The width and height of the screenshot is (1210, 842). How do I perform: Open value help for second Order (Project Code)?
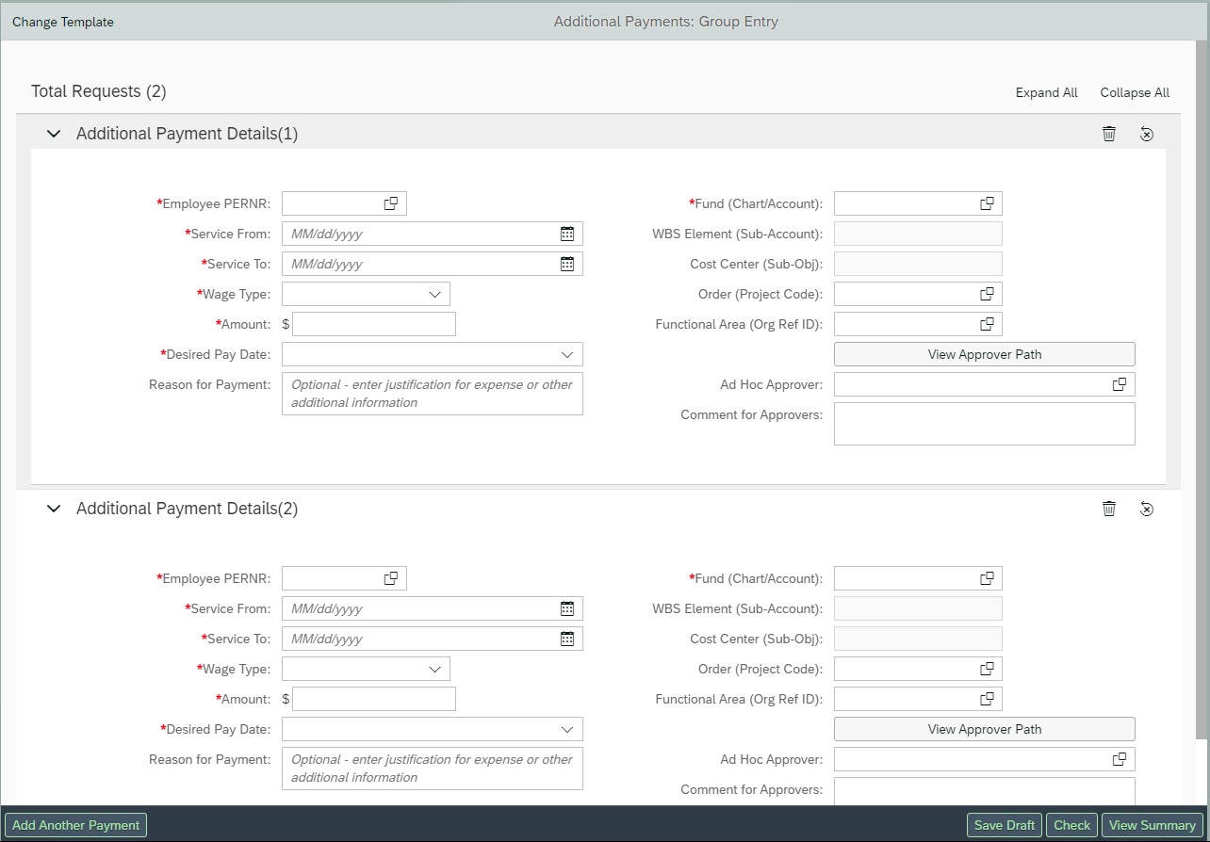[987, 669]
